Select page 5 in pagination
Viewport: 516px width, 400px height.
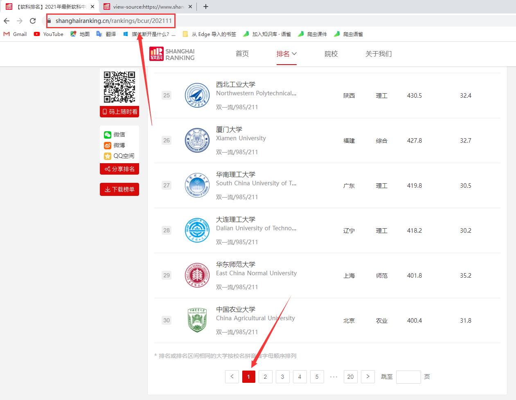click(x=317, y=377)
